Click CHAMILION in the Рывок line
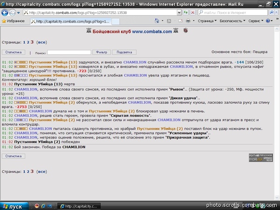The width and height of the screenshot is (280, 210). pyautogui.click(x=26, y=89)
